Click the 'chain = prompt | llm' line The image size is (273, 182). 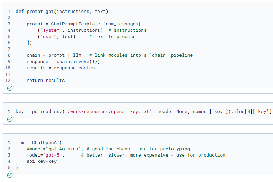54,55
